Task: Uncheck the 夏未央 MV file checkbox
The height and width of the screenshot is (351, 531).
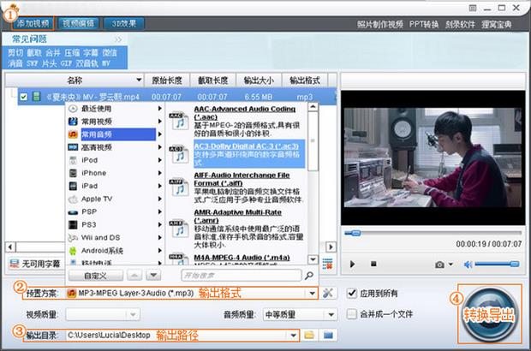Action: tap(24, 97)
